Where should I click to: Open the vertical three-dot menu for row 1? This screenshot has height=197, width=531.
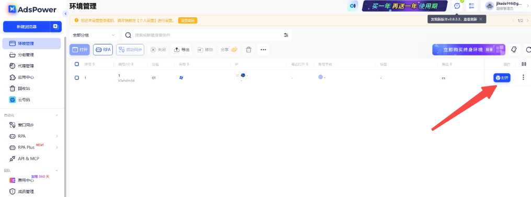(x=524, y=78)
